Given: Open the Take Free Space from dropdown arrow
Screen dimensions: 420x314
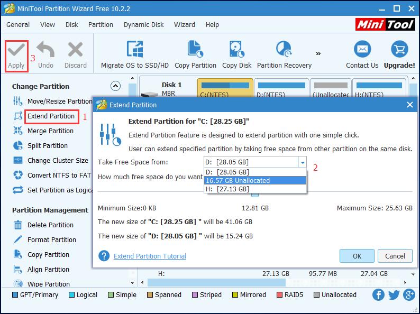Looking at the screenshot, I should coord(303,162).
